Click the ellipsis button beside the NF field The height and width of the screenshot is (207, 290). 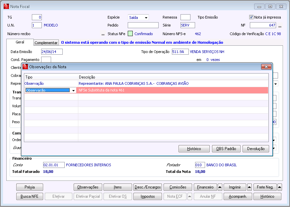(x=280, y=26)
